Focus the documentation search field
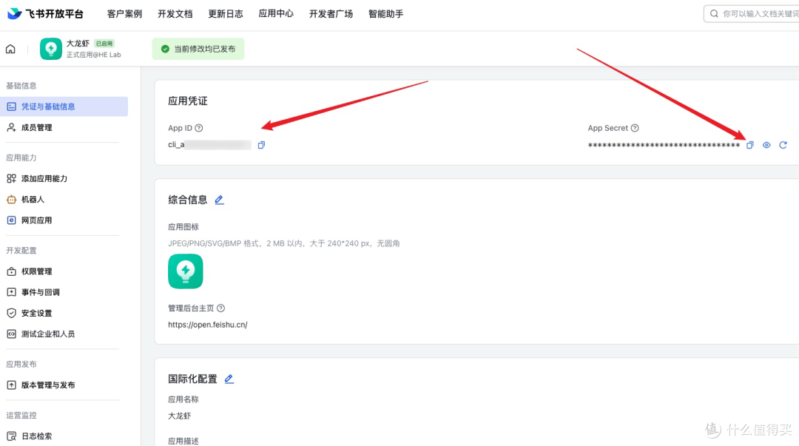Screen dimensions: 799x446 [x=752, y=14]
